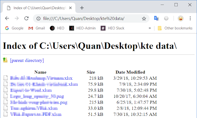Select date '3/29/18, 10:29:53 AM'
The width and height of the screenshot is (197, 118).
[x=135, y=78]
